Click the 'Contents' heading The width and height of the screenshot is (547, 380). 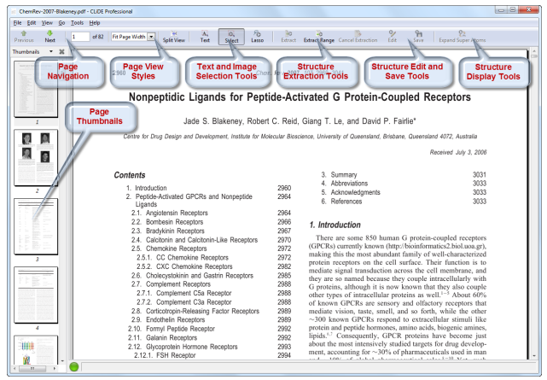(x=130, y=175)
